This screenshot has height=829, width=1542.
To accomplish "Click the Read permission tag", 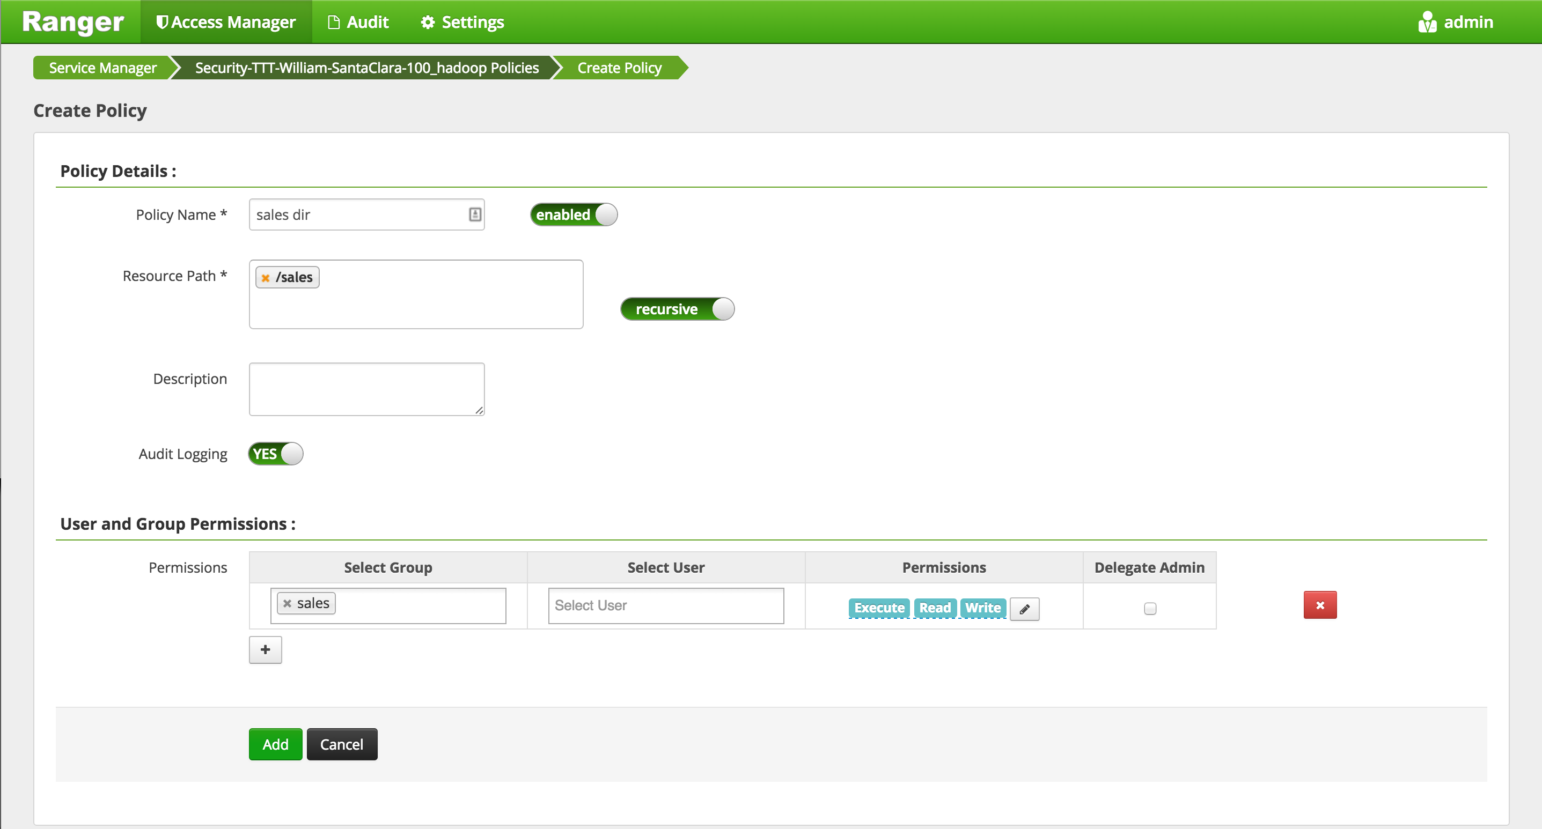I will pos(935,608).
